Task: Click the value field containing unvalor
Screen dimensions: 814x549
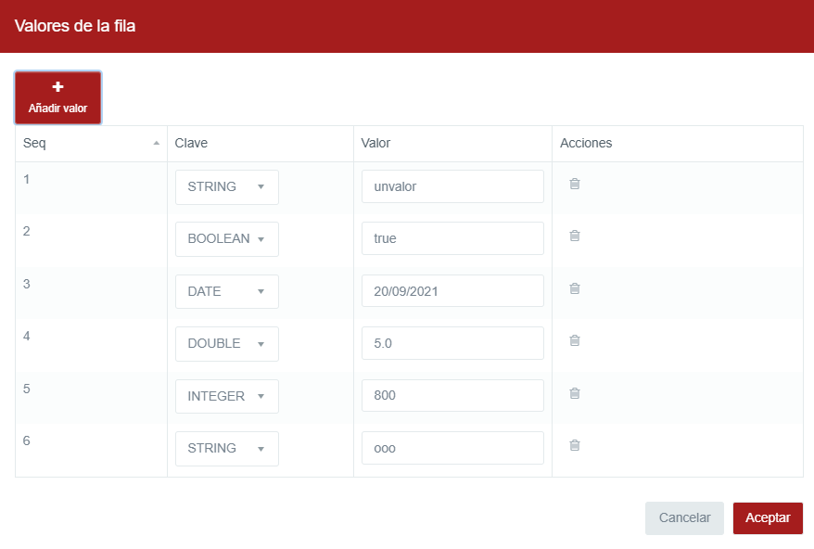Action: (452, 186)
